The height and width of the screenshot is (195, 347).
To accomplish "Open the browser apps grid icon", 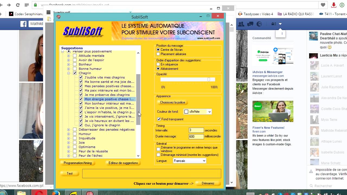I will click(27, 5).
